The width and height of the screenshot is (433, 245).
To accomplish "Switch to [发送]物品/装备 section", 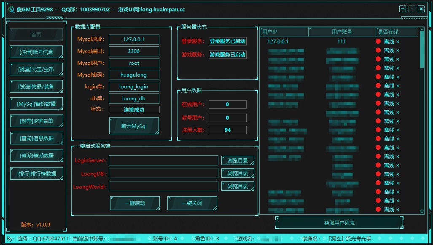I will pyautogui.click(x=36, y=86).
